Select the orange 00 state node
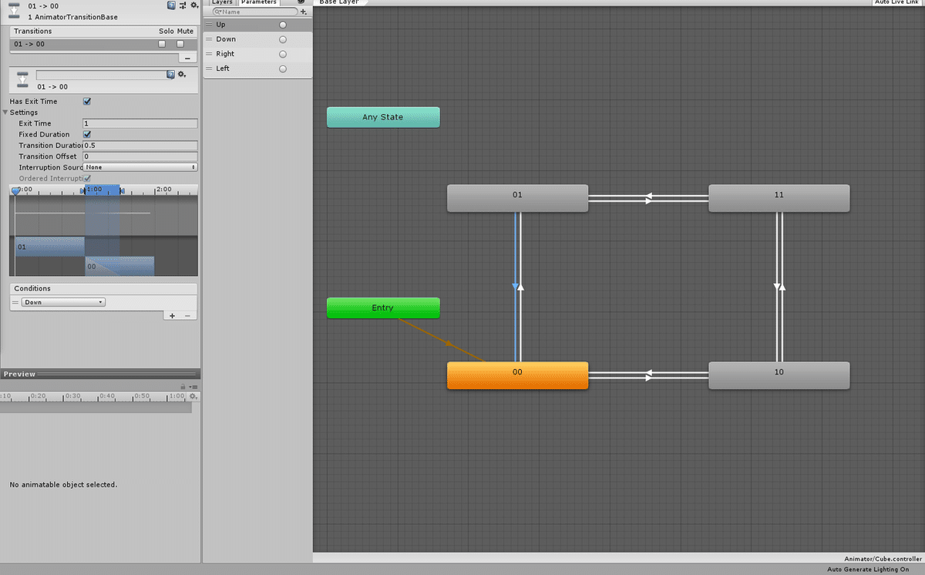 517,375
